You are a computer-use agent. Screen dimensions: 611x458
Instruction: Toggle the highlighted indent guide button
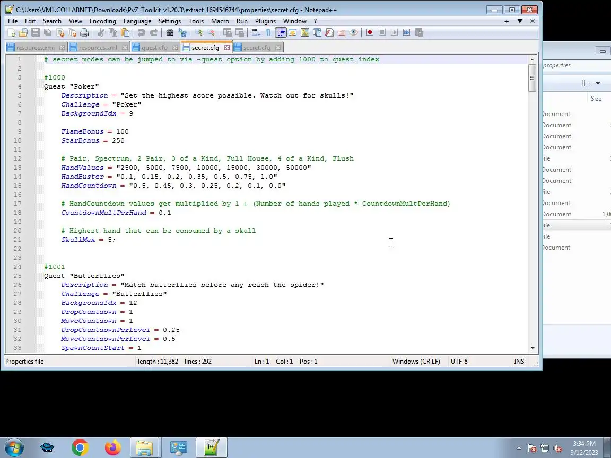point(281,32)
